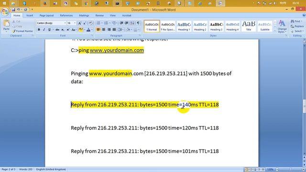Screen dimensions: 306x172
Task: Increase the paragraph indent
Action: click(x=127, y=23)
